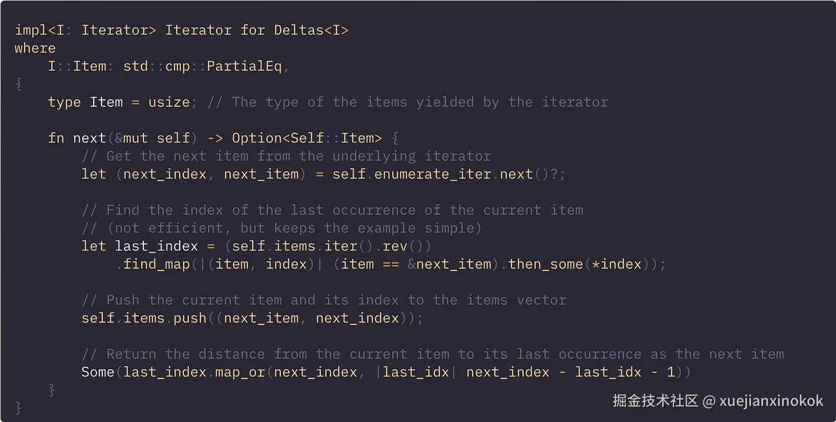Click the where keyword
This screenshot has height=422, width=836.
coord(35,48)
